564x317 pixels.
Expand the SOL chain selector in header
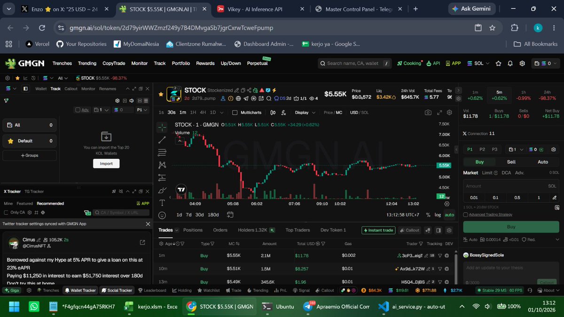[x=479, y=63]
